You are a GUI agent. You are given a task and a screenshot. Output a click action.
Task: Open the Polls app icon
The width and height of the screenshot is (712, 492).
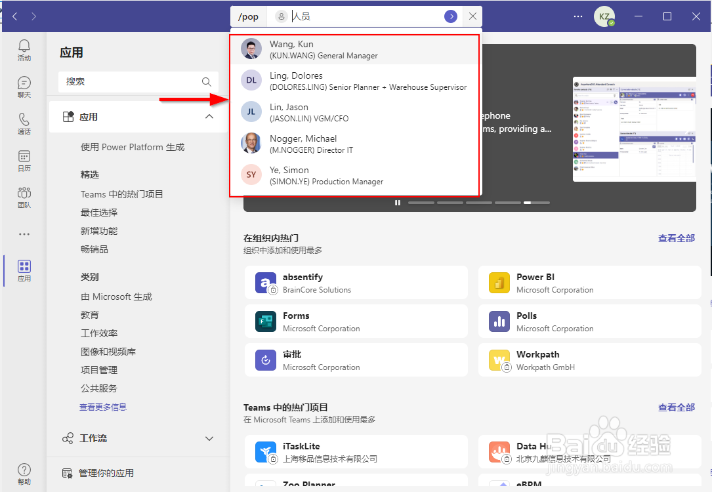(x=499, y=321)
